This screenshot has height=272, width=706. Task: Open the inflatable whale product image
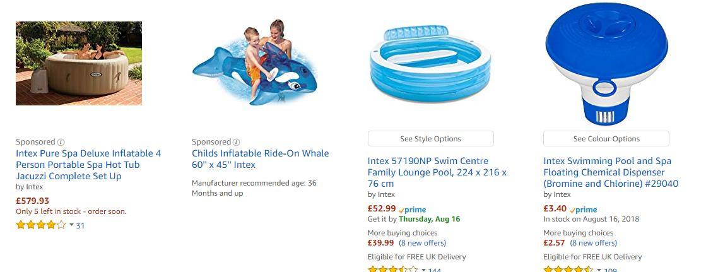(x=255, y=63)
